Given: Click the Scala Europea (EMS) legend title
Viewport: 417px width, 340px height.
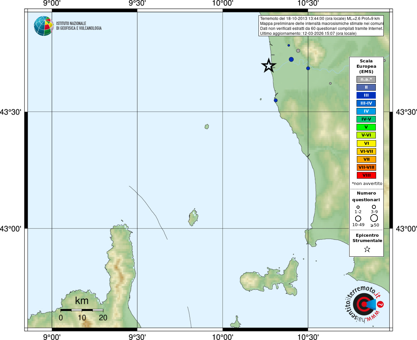Looking at the screenshot, I should 366,66.
